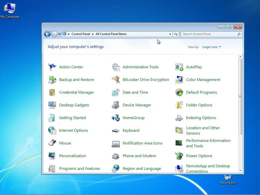The image size is (260, 195).
Task: Open RemoteApp and Desktop Connections icon
Action: tap(179, 169)
